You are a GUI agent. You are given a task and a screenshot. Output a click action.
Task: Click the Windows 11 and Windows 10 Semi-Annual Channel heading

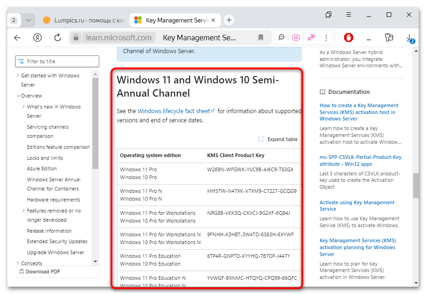(x=198, y=87)
